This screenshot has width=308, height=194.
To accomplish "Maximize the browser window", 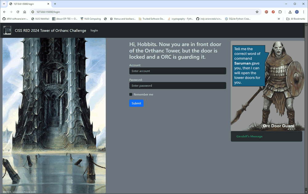I will tap(295, 4).
